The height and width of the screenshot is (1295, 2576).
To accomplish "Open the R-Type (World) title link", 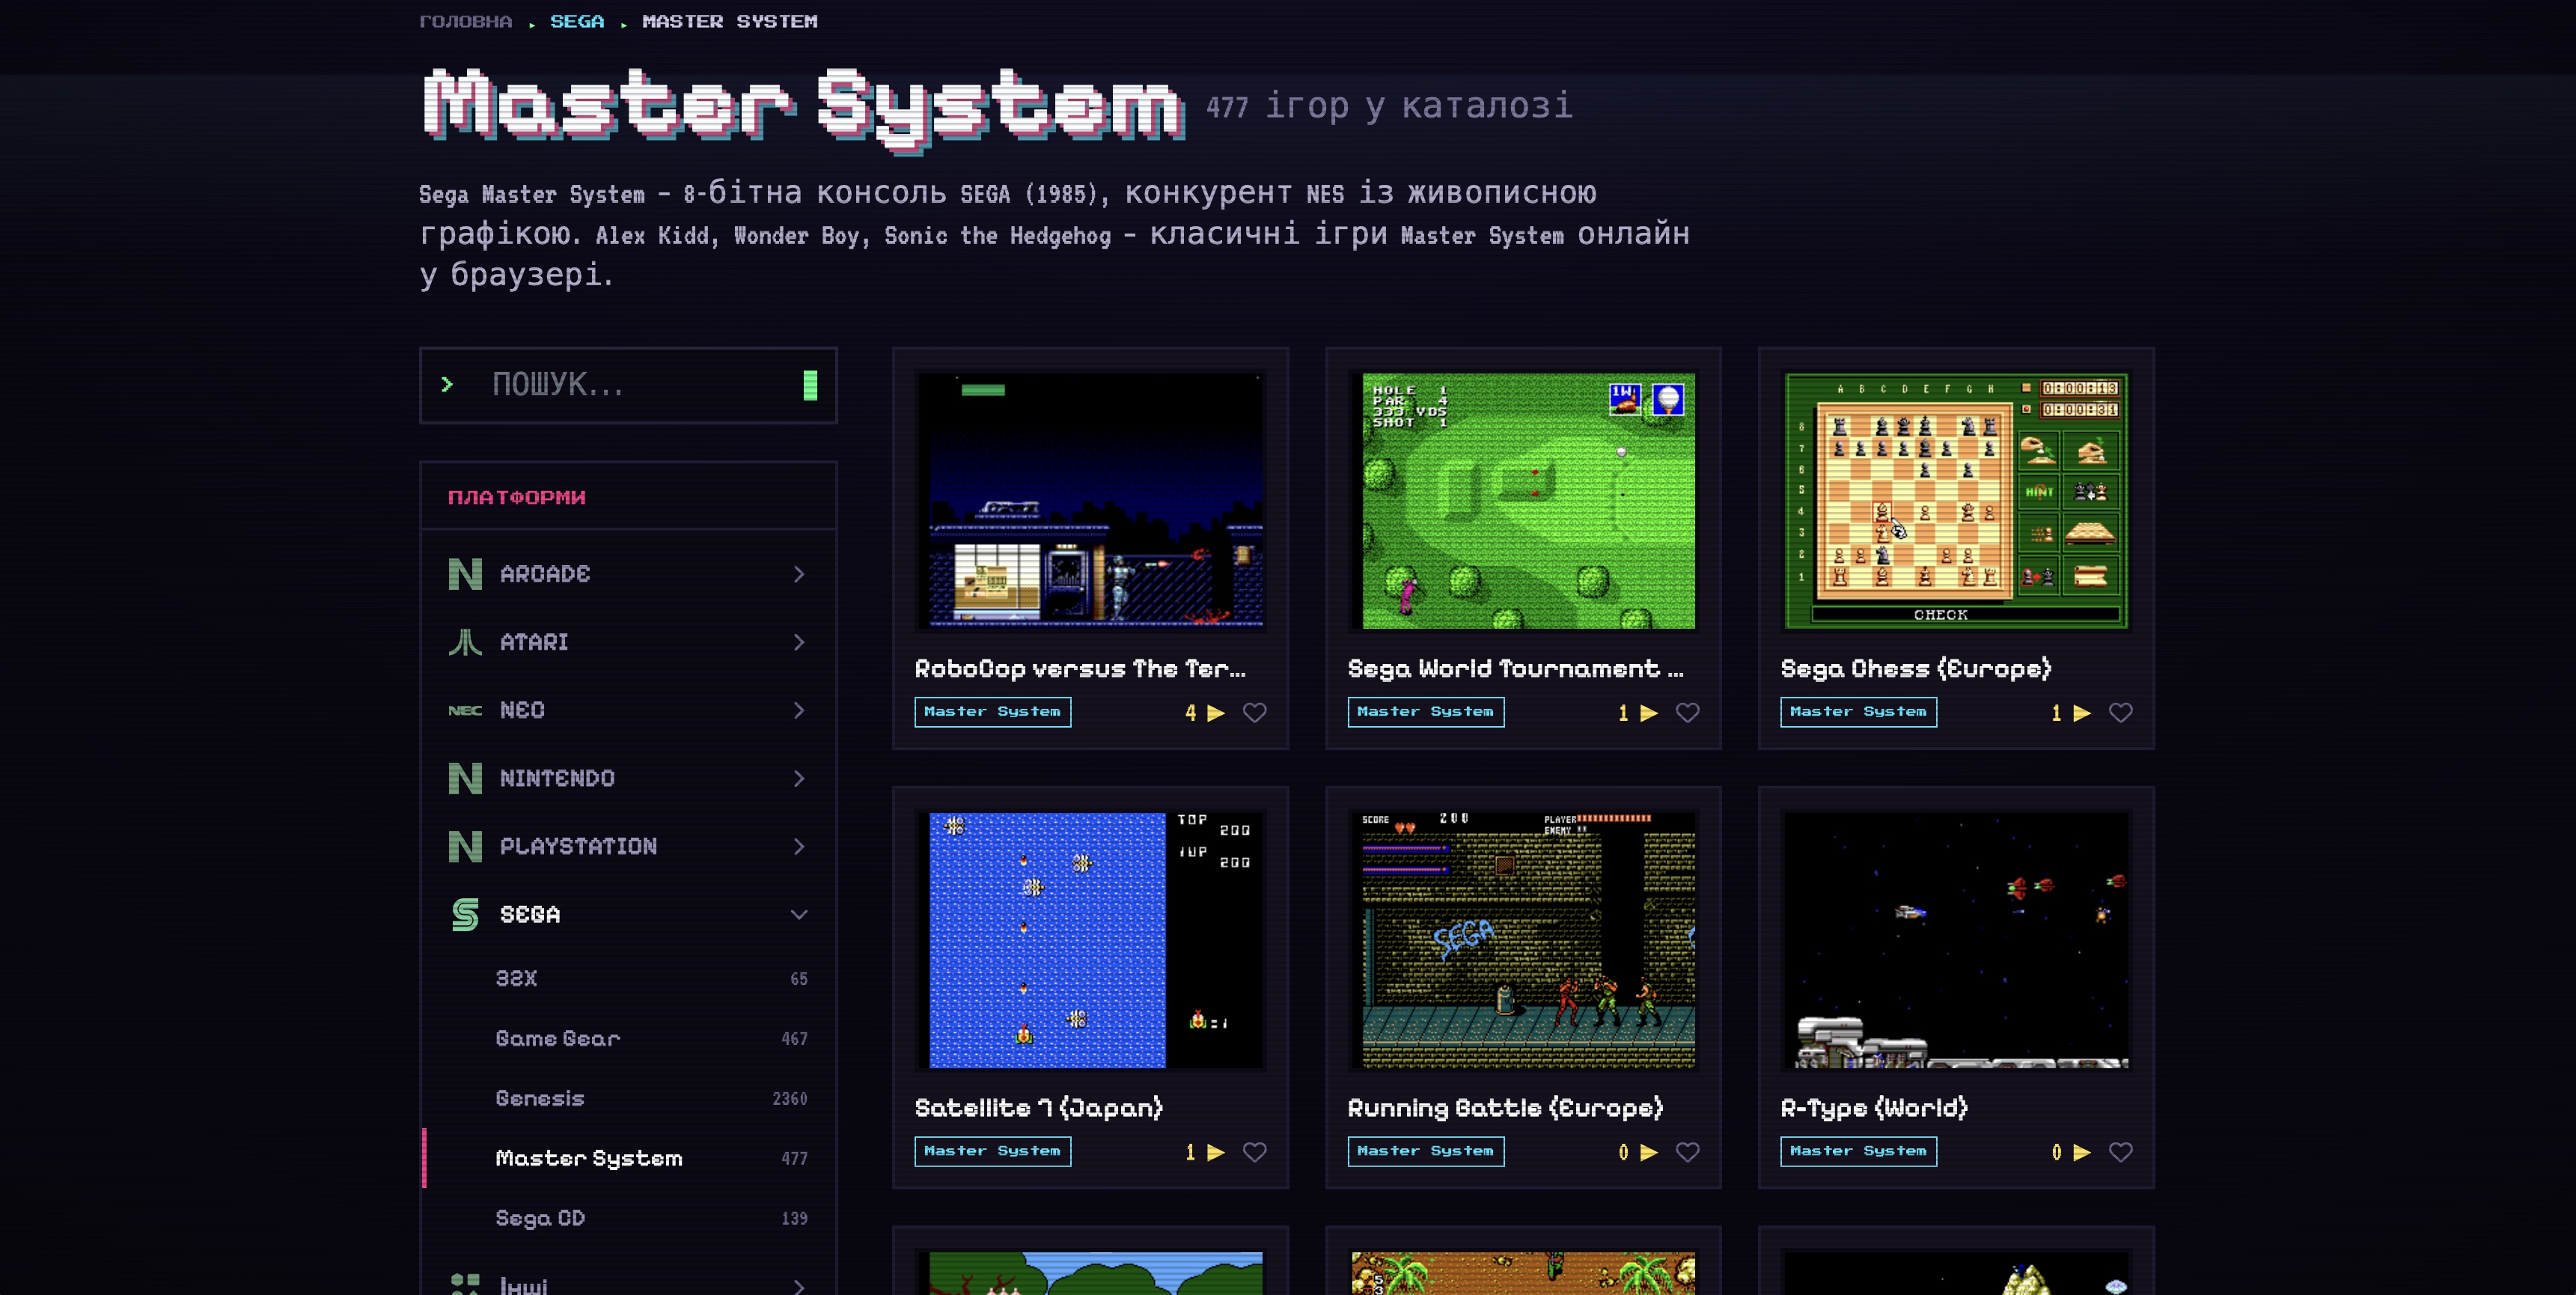I will point(1874,1107).
